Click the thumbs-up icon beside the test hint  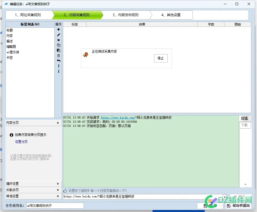[x=65, y=191]
